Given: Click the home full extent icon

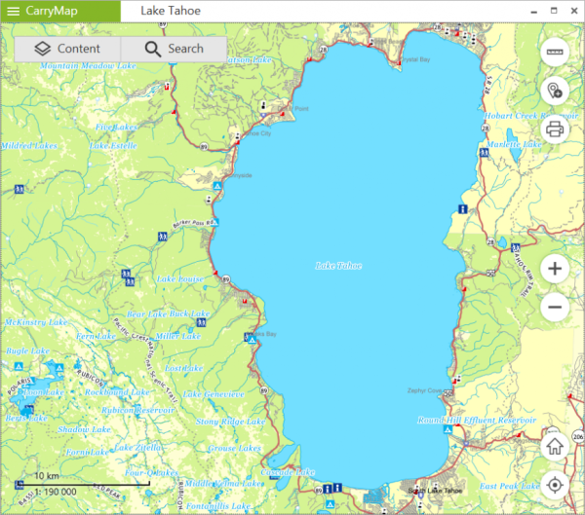Looking at the screenshot, I should click(555, 447).
